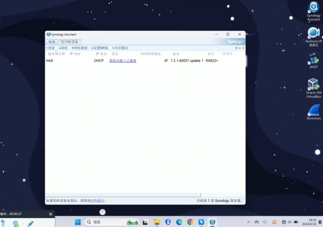Open the blue bird app on taskbar

201,222
